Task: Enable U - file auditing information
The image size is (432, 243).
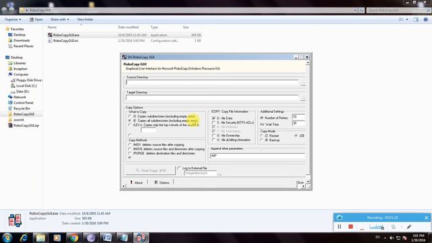Action: click(213, 140)
